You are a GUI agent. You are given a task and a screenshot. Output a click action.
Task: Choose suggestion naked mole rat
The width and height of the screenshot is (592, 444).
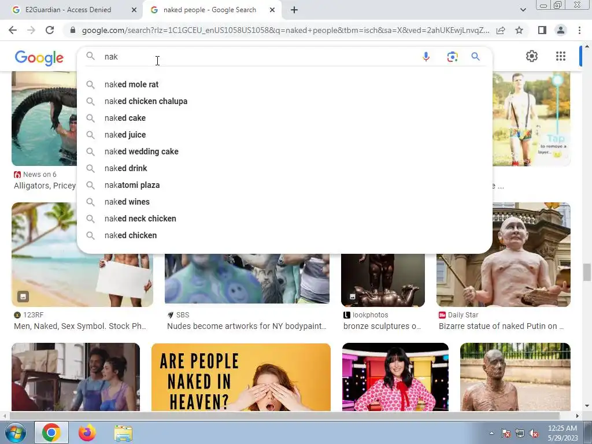tap(284, 84)
